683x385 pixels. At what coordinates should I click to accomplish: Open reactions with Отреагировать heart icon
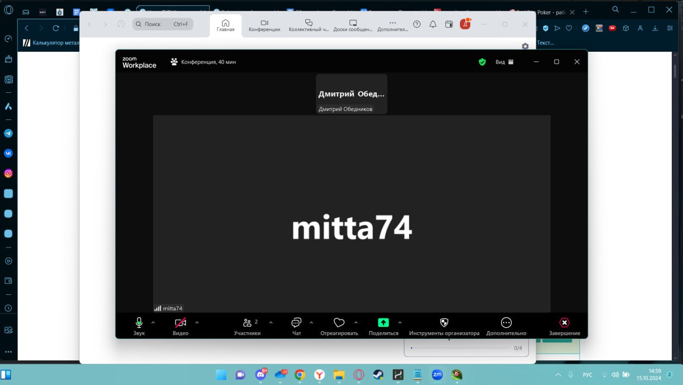tap(339, 326)
